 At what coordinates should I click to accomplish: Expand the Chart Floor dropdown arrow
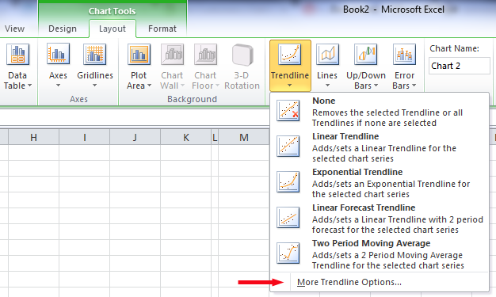point(217,86)
